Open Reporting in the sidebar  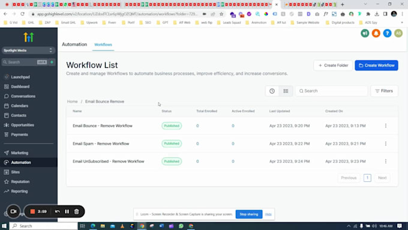[19, 191]
